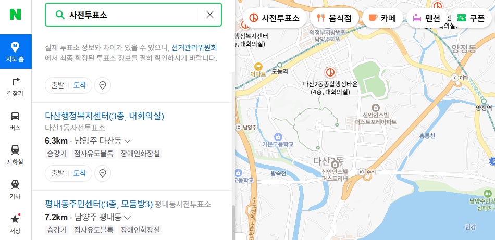Select 음식점 restaurant filter chip
The image size is (495, 240).
[335, 18]
